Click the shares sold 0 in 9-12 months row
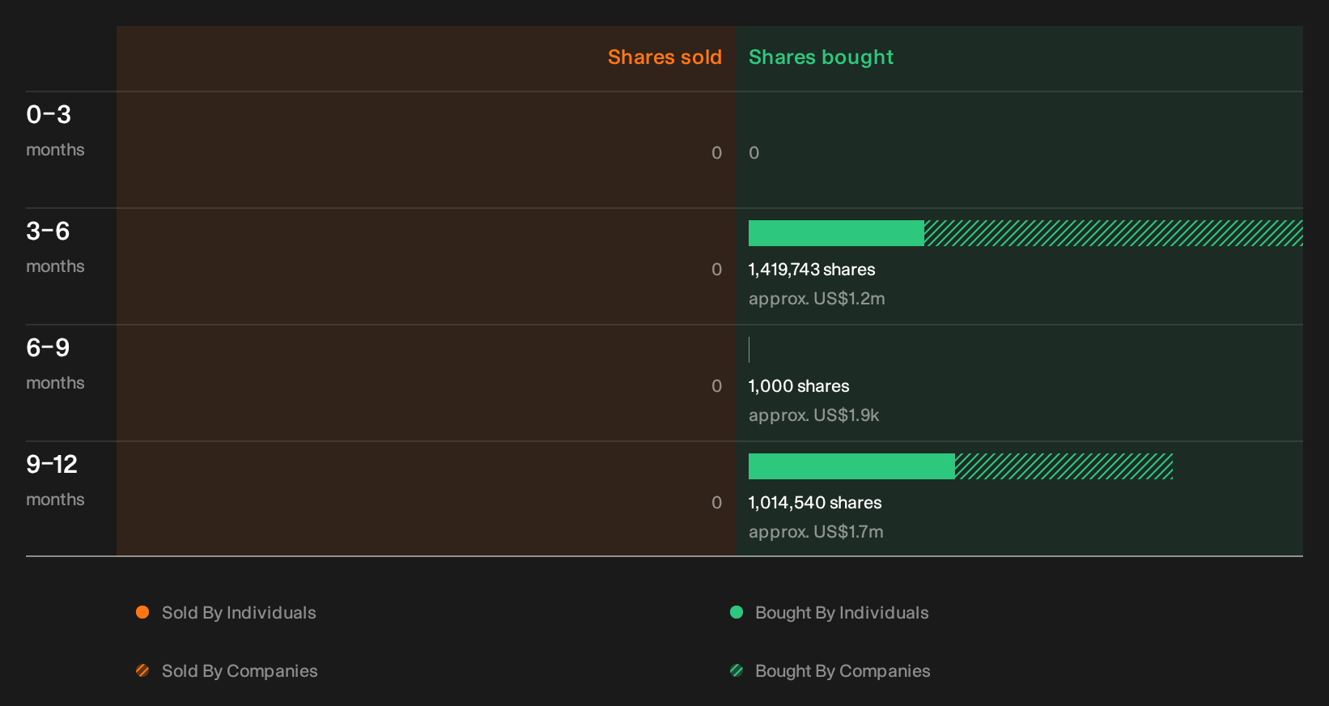The image size is (1329, 706). [717, 503]
